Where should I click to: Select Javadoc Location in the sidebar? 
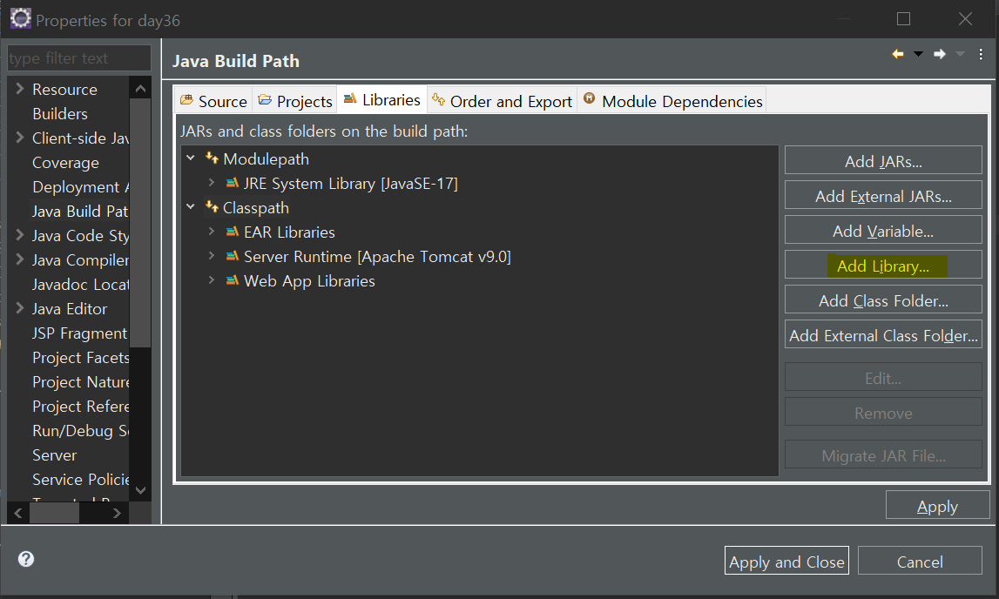(x=80, y=285)
